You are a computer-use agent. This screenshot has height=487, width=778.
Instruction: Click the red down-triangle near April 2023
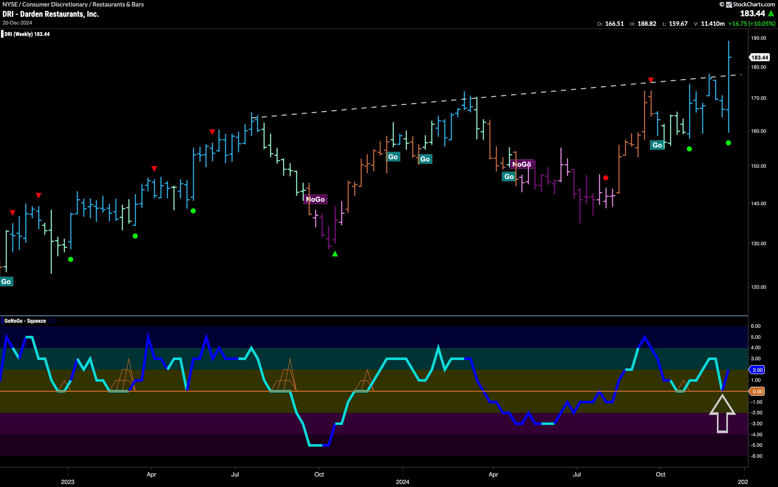coord(154,169)
